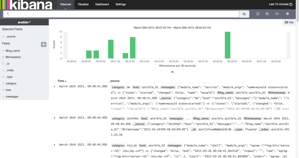Collapse the histogram with the chevron

172,72
